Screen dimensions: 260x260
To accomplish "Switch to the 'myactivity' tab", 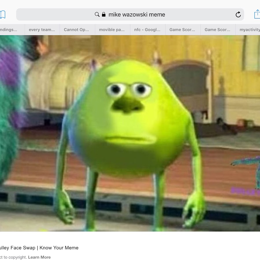I will pos(248,30).
